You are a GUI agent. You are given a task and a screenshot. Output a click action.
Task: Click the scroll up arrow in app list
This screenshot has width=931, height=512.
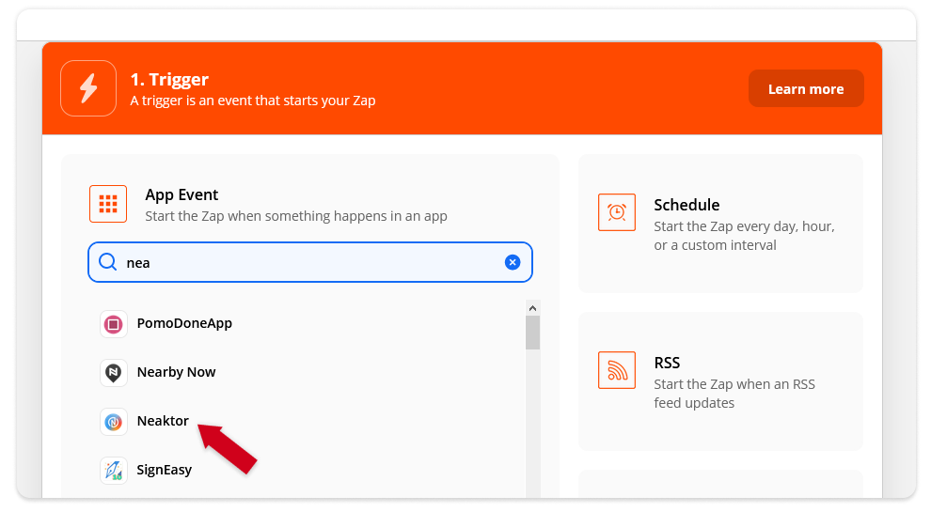532,308
